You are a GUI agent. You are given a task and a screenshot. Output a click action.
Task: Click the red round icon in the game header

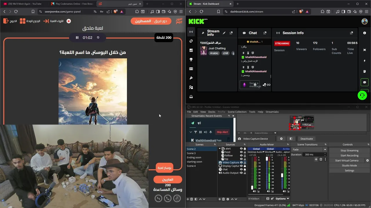tap(69, 21)
